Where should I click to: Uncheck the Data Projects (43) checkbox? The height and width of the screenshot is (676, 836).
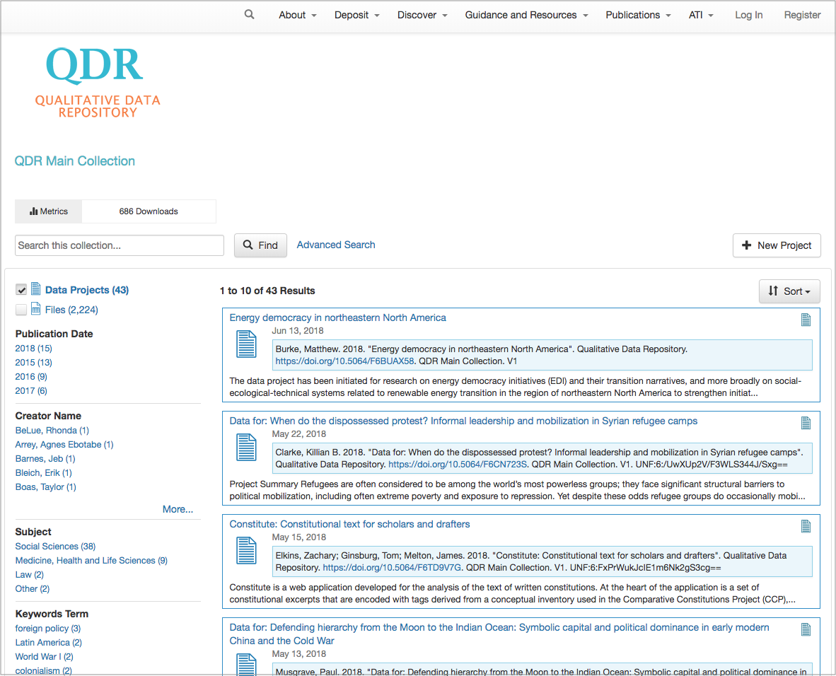pyautogui.click(x=21, y=289)
